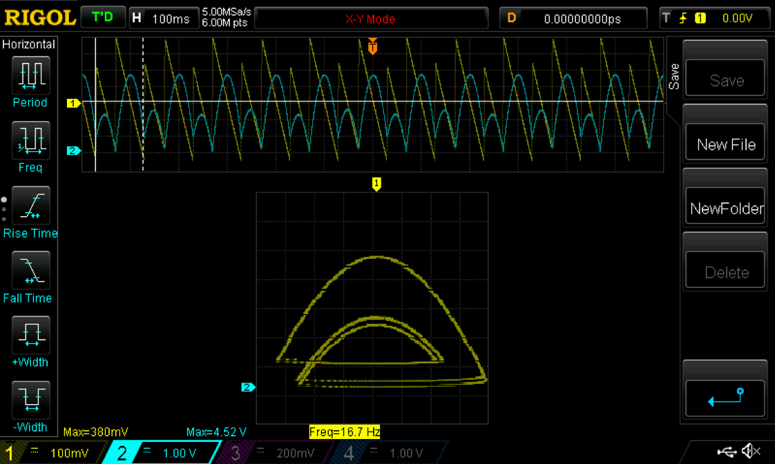Viewport: 775px width, 464px height.
Task: Select the Freq measurement icon
Action: point(30,140)
